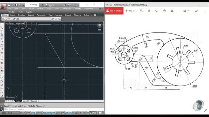Image resolution: width=209 pixels, height=117 pixels.
Task: Click the Open file icon in quick access toolbar
Action: [12, 5]
